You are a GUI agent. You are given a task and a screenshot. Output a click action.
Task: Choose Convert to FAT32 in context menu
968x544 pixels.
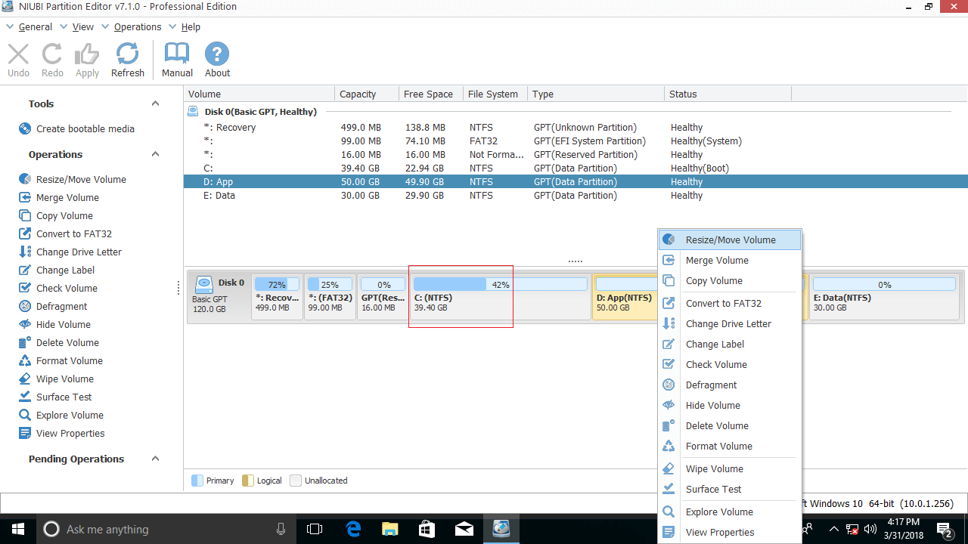tap(730, 303)
